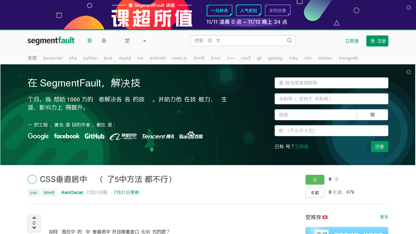Click the green follow button
416x234 pixels.
315,180
